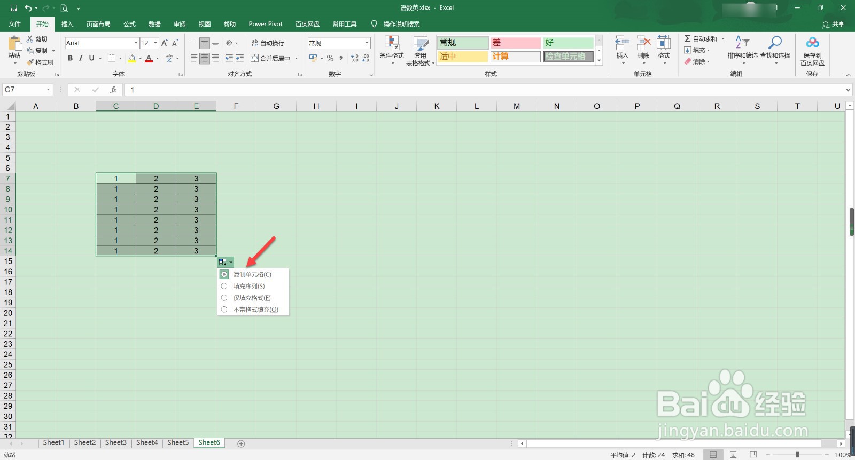
Task: Toggle Underline formatting
Action: [91, 58]
